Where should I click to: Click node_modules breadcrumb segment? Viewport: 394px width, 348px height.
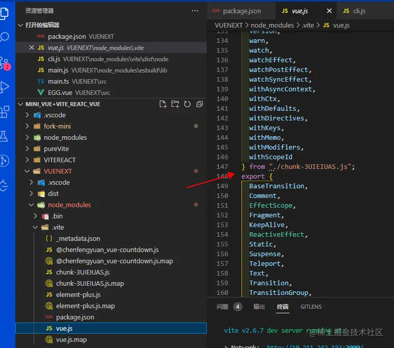272,25
